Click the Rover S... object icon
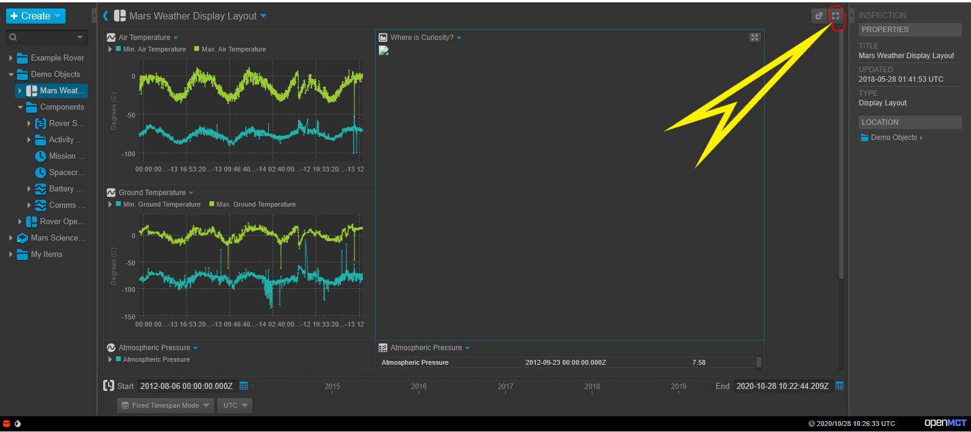This screenshot has width=971, height=432. pos(41,124)
